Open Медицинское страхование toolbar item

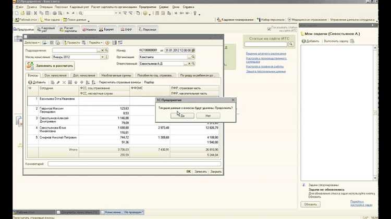[307, 20]
